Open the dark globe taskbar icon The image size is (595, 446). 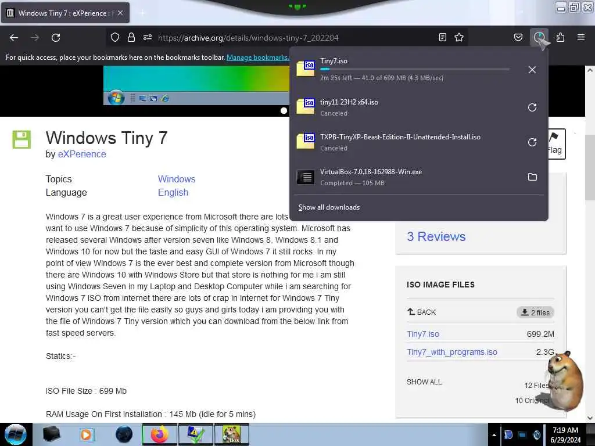pyautogui.click(x=124, y=434)
